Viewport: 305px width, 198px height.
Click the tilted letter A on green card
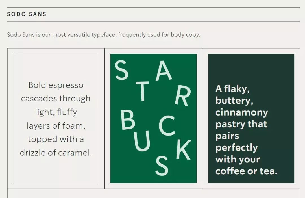(164, 71)
